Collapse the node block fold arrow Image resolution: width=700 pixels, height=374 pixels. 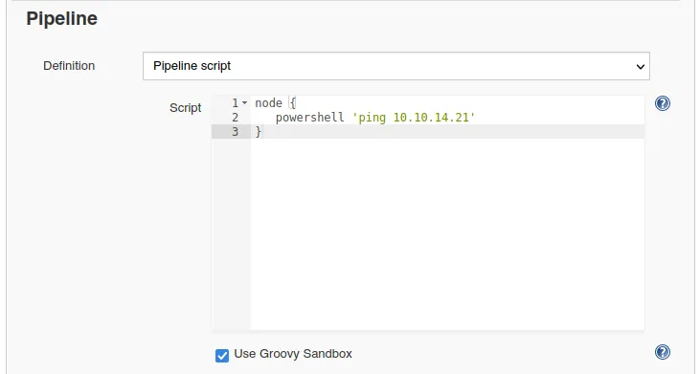[244, 103]
